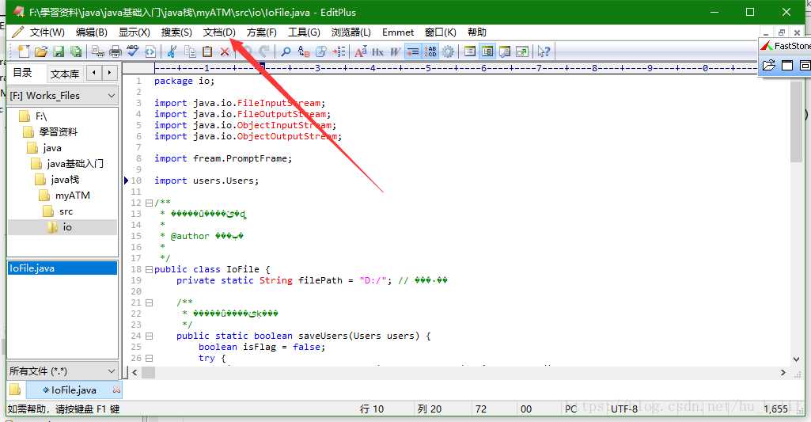The height and width of the screenshot is (422, 811).
Task: Open the 文件(W) menu
Action: click(x=47, y=32)
